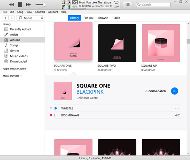This screenshot has height=160, width=190.
Task: Select the WHISTLE song title
Action: pyautogui.click(x=67, y=109)
